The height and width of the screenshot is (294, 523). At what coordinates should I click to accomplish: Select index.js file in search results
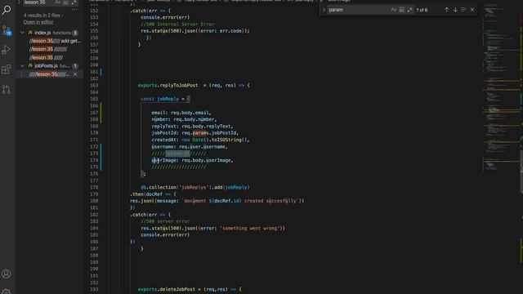(x=42, y=33)
